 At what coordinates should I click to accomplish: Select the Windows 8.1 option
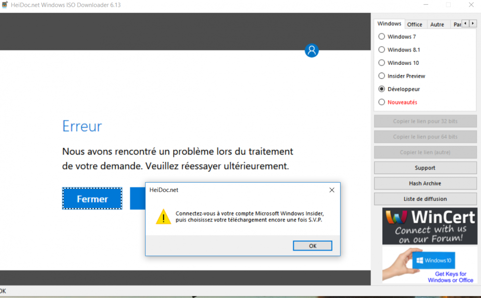coord(381,50)
